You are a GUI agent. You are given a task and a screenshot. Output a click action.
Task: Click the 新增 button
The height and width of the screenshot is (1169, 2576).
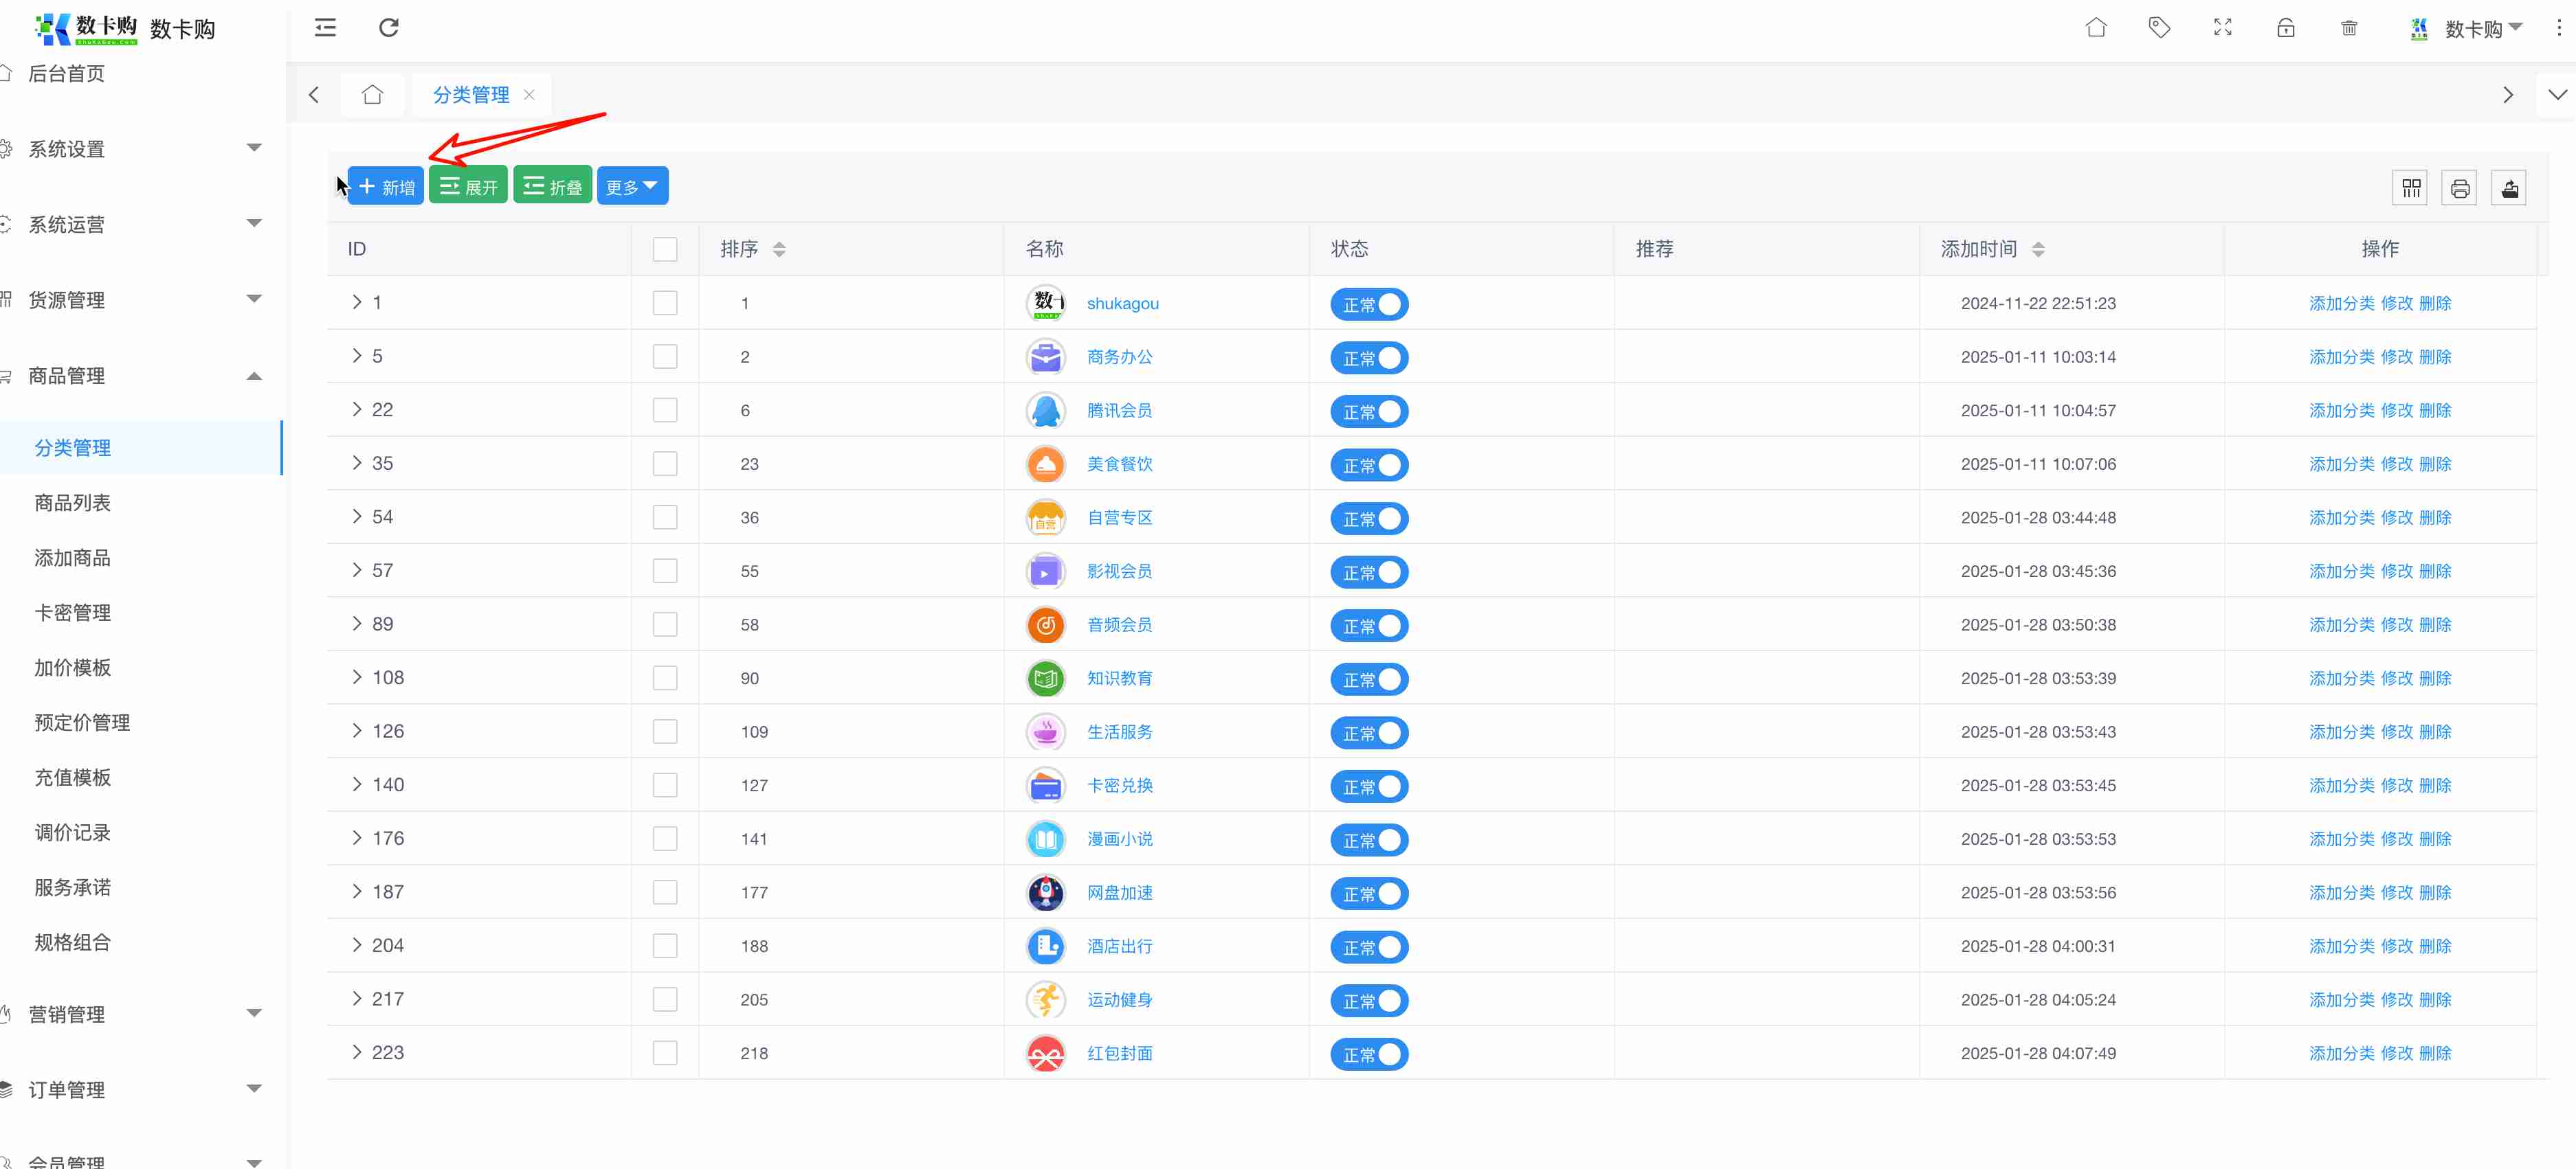386,187
